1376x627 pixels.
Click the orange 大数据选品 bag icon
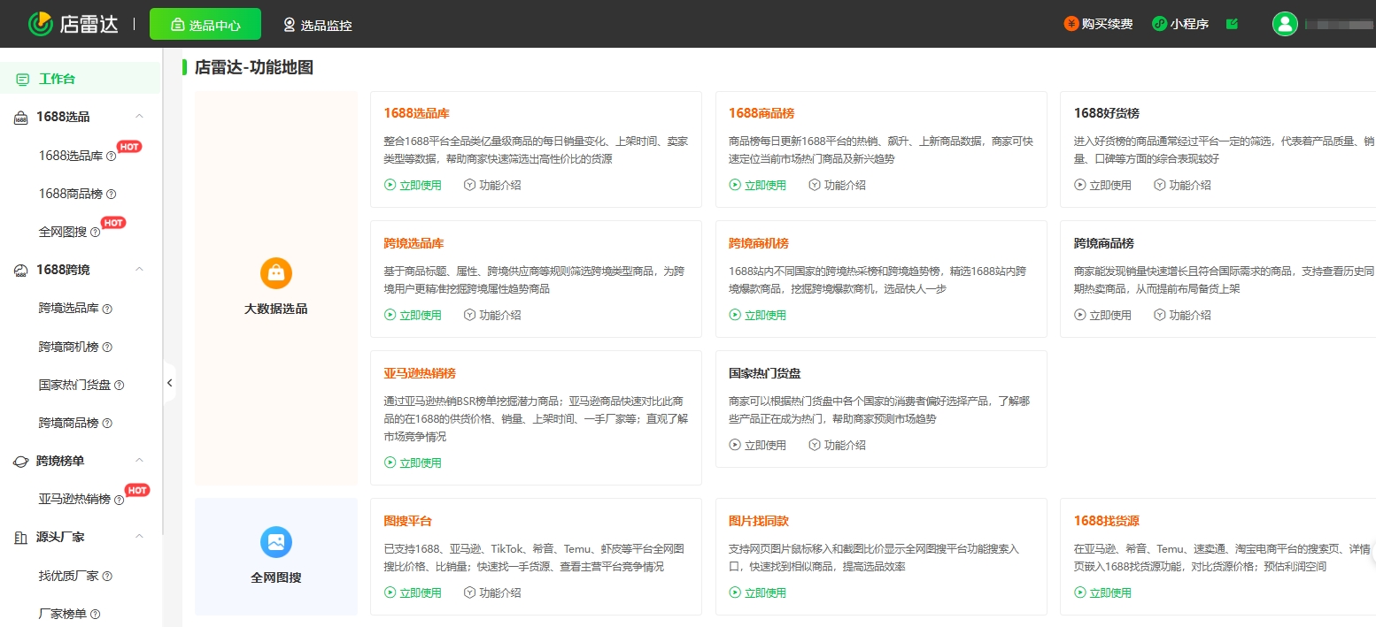[276, 273]
